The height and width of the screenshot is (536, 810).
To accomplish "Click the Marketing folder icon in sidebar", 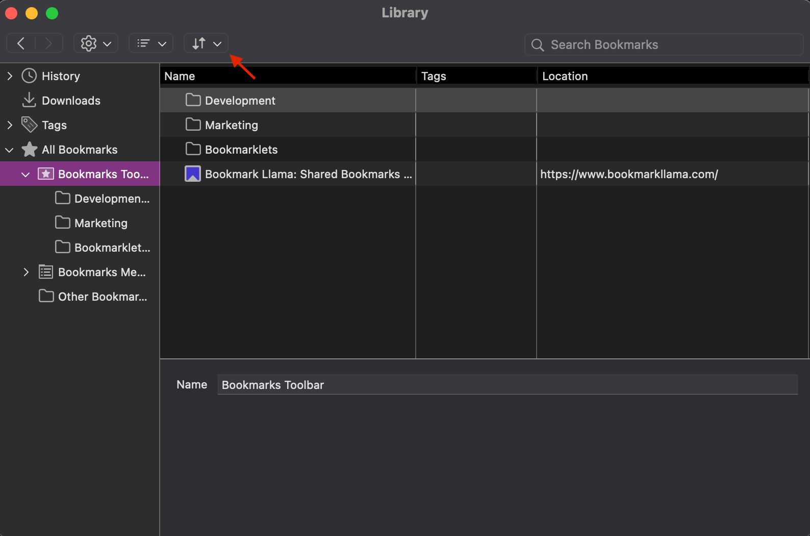I will click(x=62, y=222).
